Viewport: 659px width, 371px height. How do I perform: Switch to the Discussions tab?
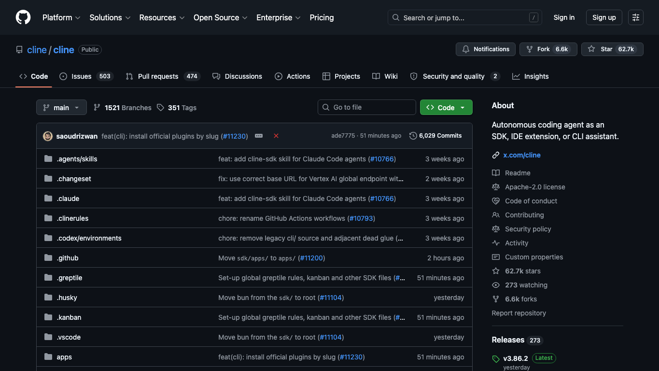click(x=237, y=76)
